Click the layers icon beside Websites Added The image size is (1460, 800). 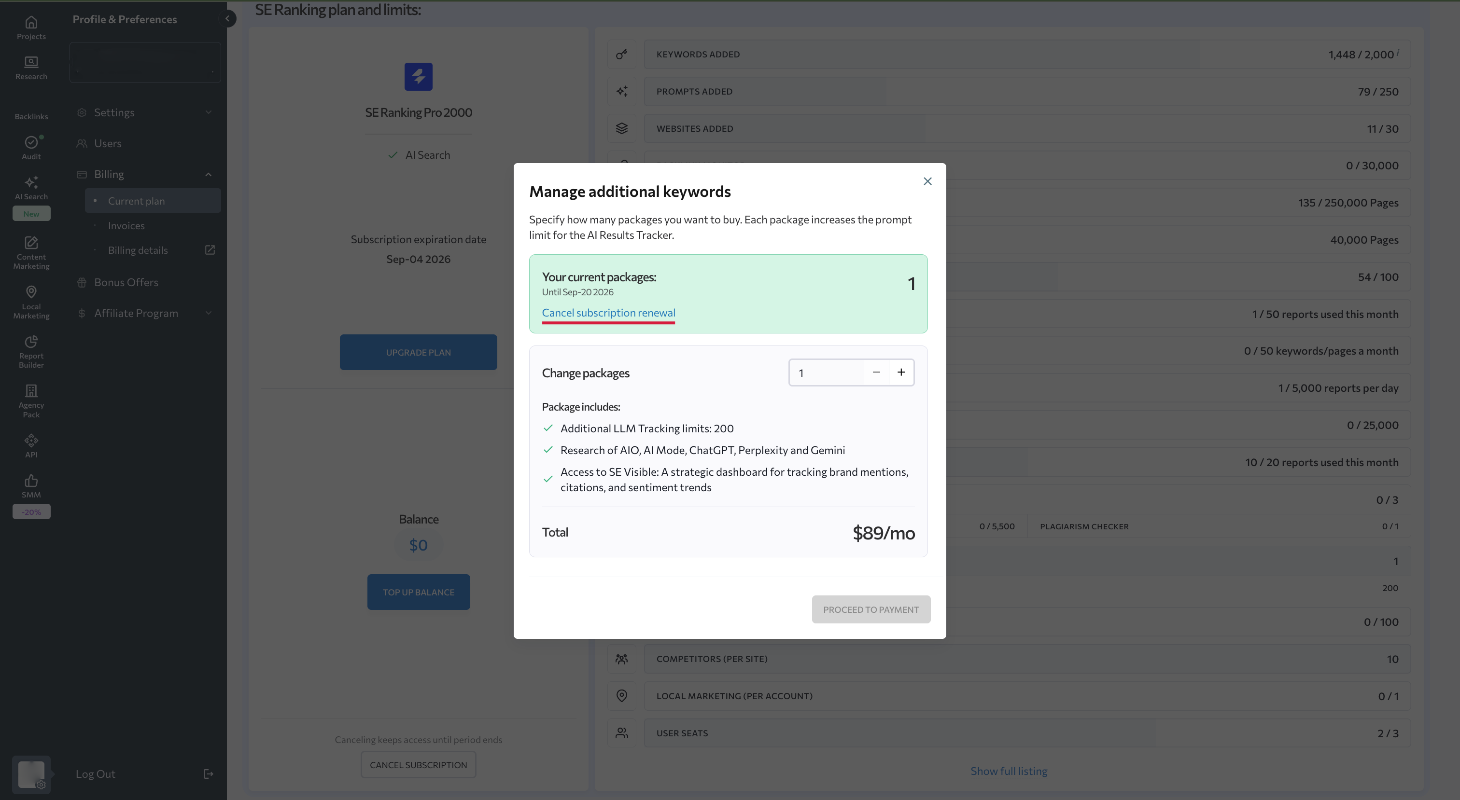click(x=621, y=129)
